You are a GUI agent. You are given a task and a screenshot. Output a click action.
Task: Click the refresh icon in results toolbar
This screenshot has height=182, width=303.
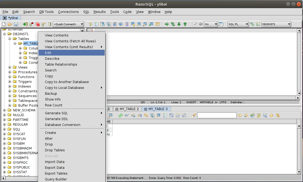point(121,115)
